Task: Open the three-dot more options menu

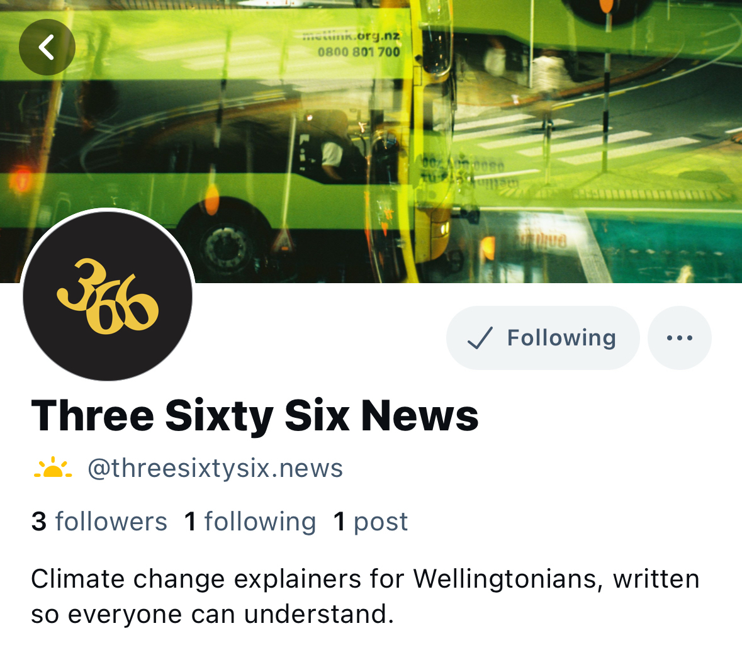Action: pos(679,337)
